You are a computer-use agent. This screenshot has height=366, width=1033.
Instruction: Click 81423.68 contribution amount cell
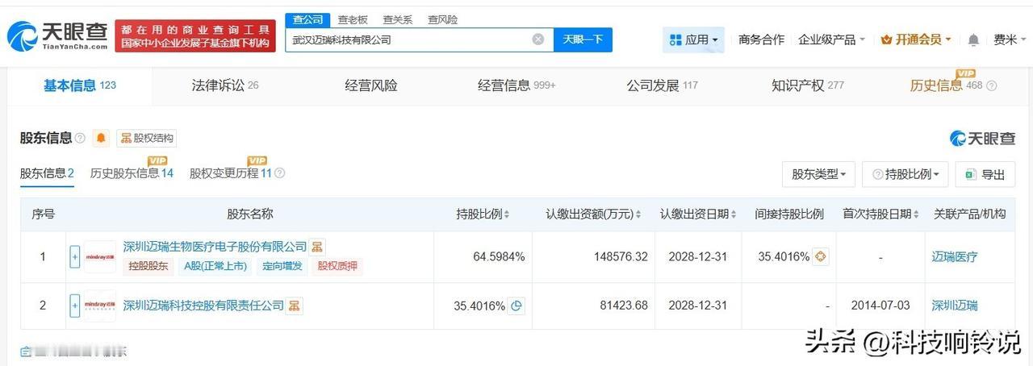(x=623, y=306)
